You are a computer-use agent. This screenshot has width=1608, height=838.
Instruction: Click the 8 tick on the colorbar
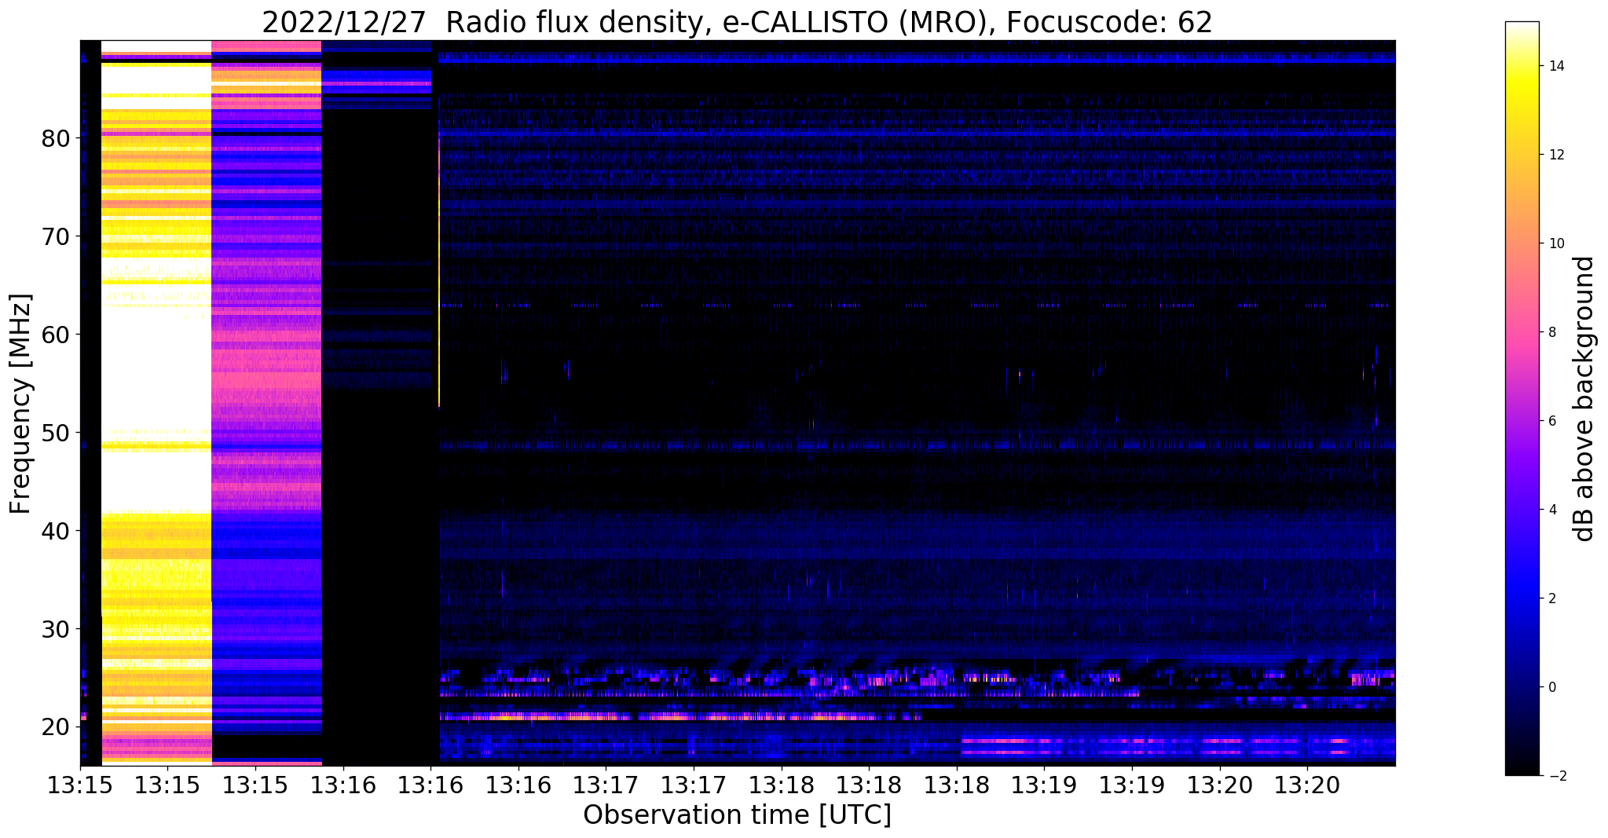pos(1551,332)
